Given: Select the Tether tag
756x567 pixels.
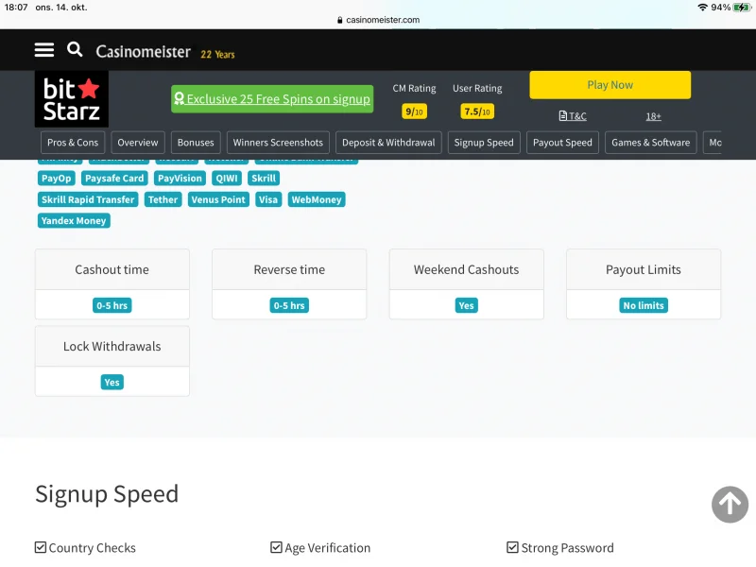Looking at the screenshot, I should click(163, 199).
